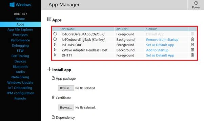Restart icon for IoTOnboardingTask
This screenshot has width=204, height=121.
pyautogui.click(x=55, y=39)
